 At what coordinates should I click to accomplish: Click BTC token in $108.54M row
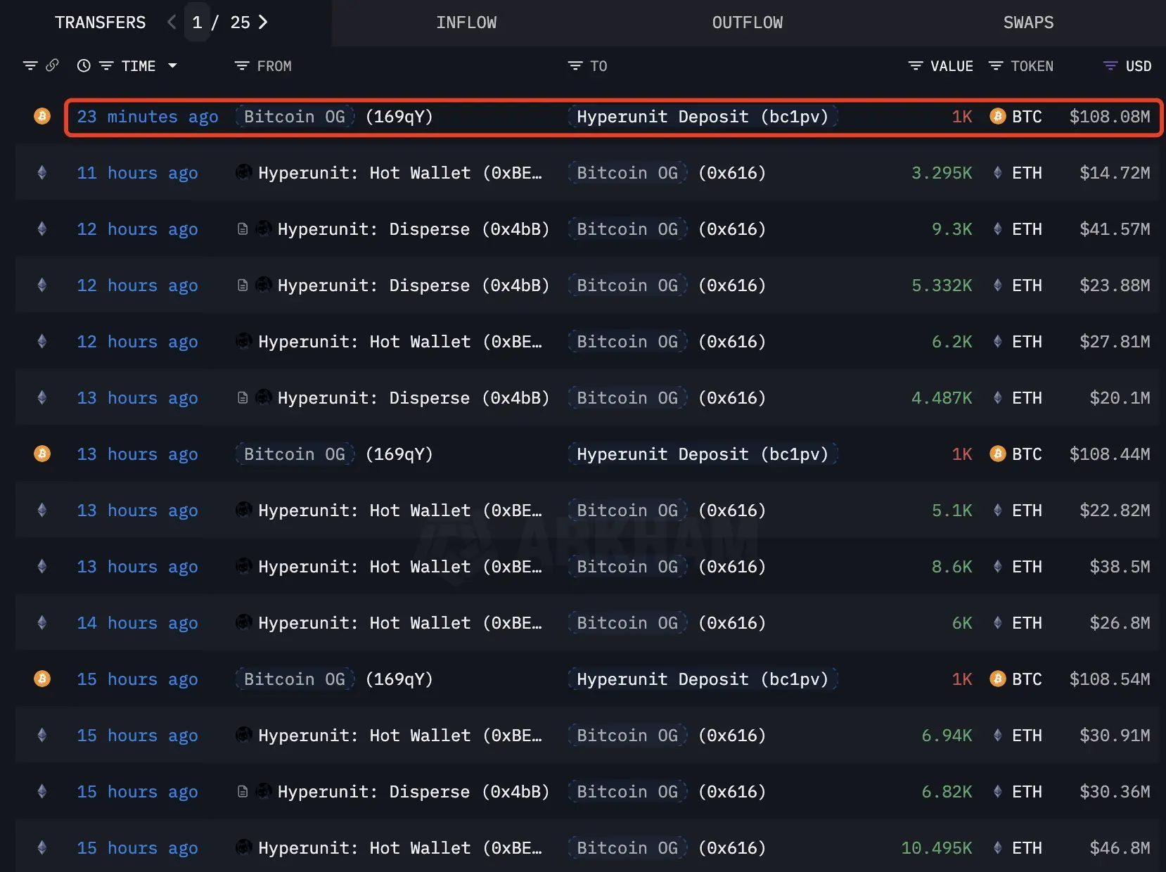click(1016, 679)
